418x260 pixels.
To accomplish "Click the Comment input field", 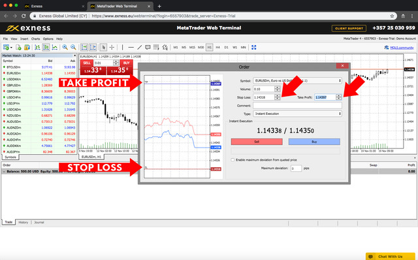I will (297, 106).
